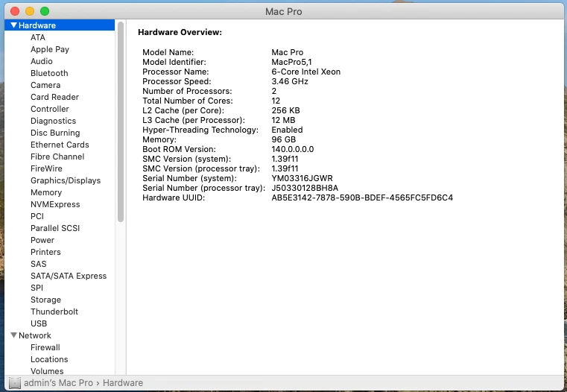Open Firewall under Network
Screen dimensions: 567x392
(x=45, y=347)
